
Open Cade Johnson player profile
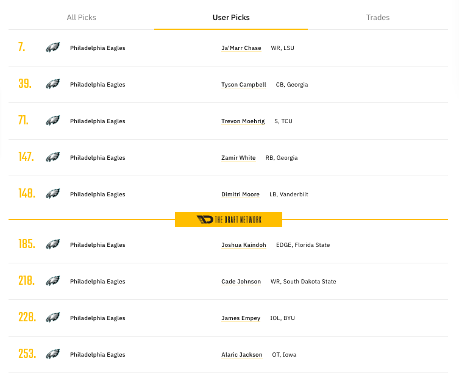241,282
